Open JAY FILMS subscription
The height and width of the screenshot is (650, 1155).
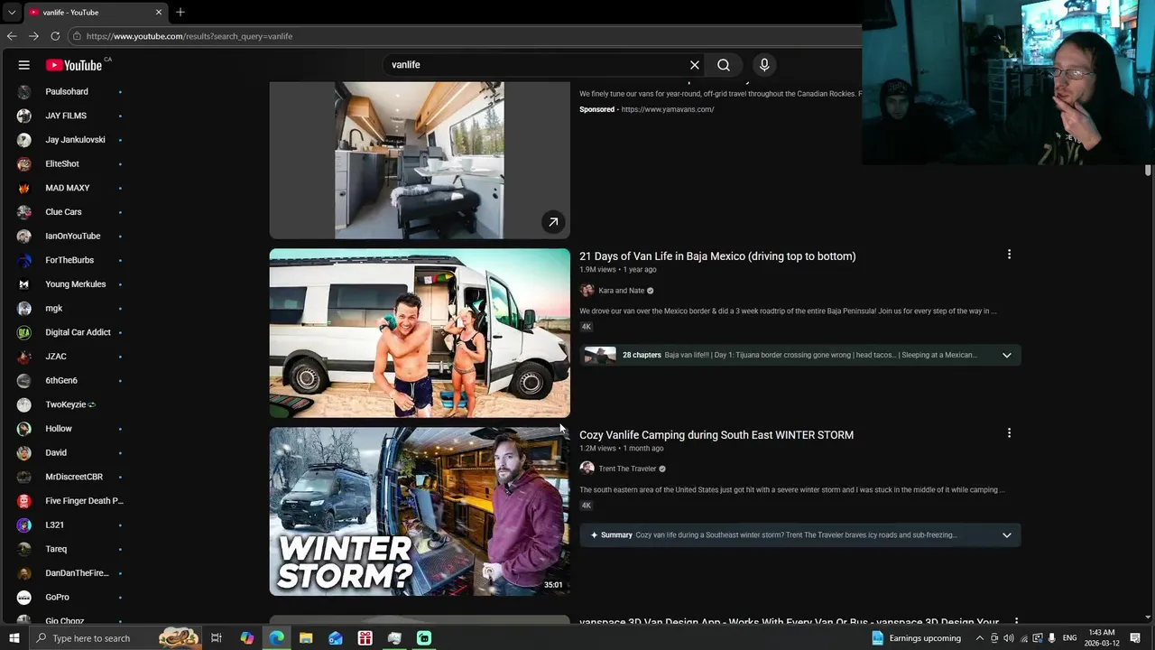(x=68, y=116)
